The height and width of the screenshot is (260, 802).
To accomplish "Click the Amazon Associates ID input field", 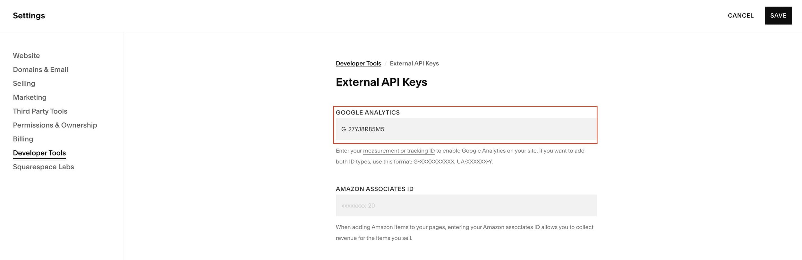I will click(x=466, y=205).
